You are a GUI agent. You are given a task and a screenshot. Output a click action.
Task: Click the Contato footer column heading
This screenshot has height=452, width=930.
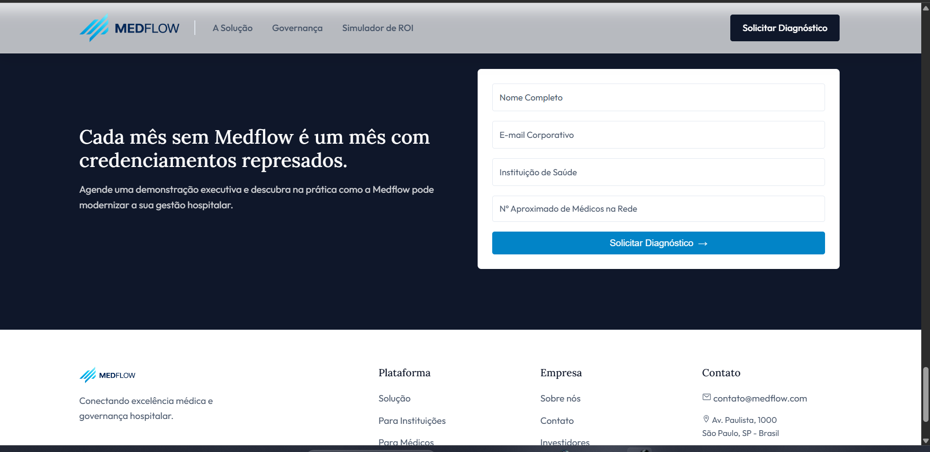pyautogui.click(x=721, y=373)
